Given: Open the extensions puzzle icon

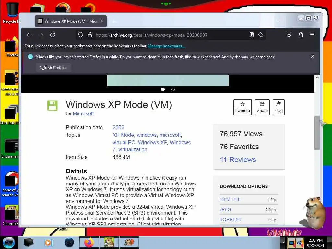Looking at the screenshot, I should (301, 35).
